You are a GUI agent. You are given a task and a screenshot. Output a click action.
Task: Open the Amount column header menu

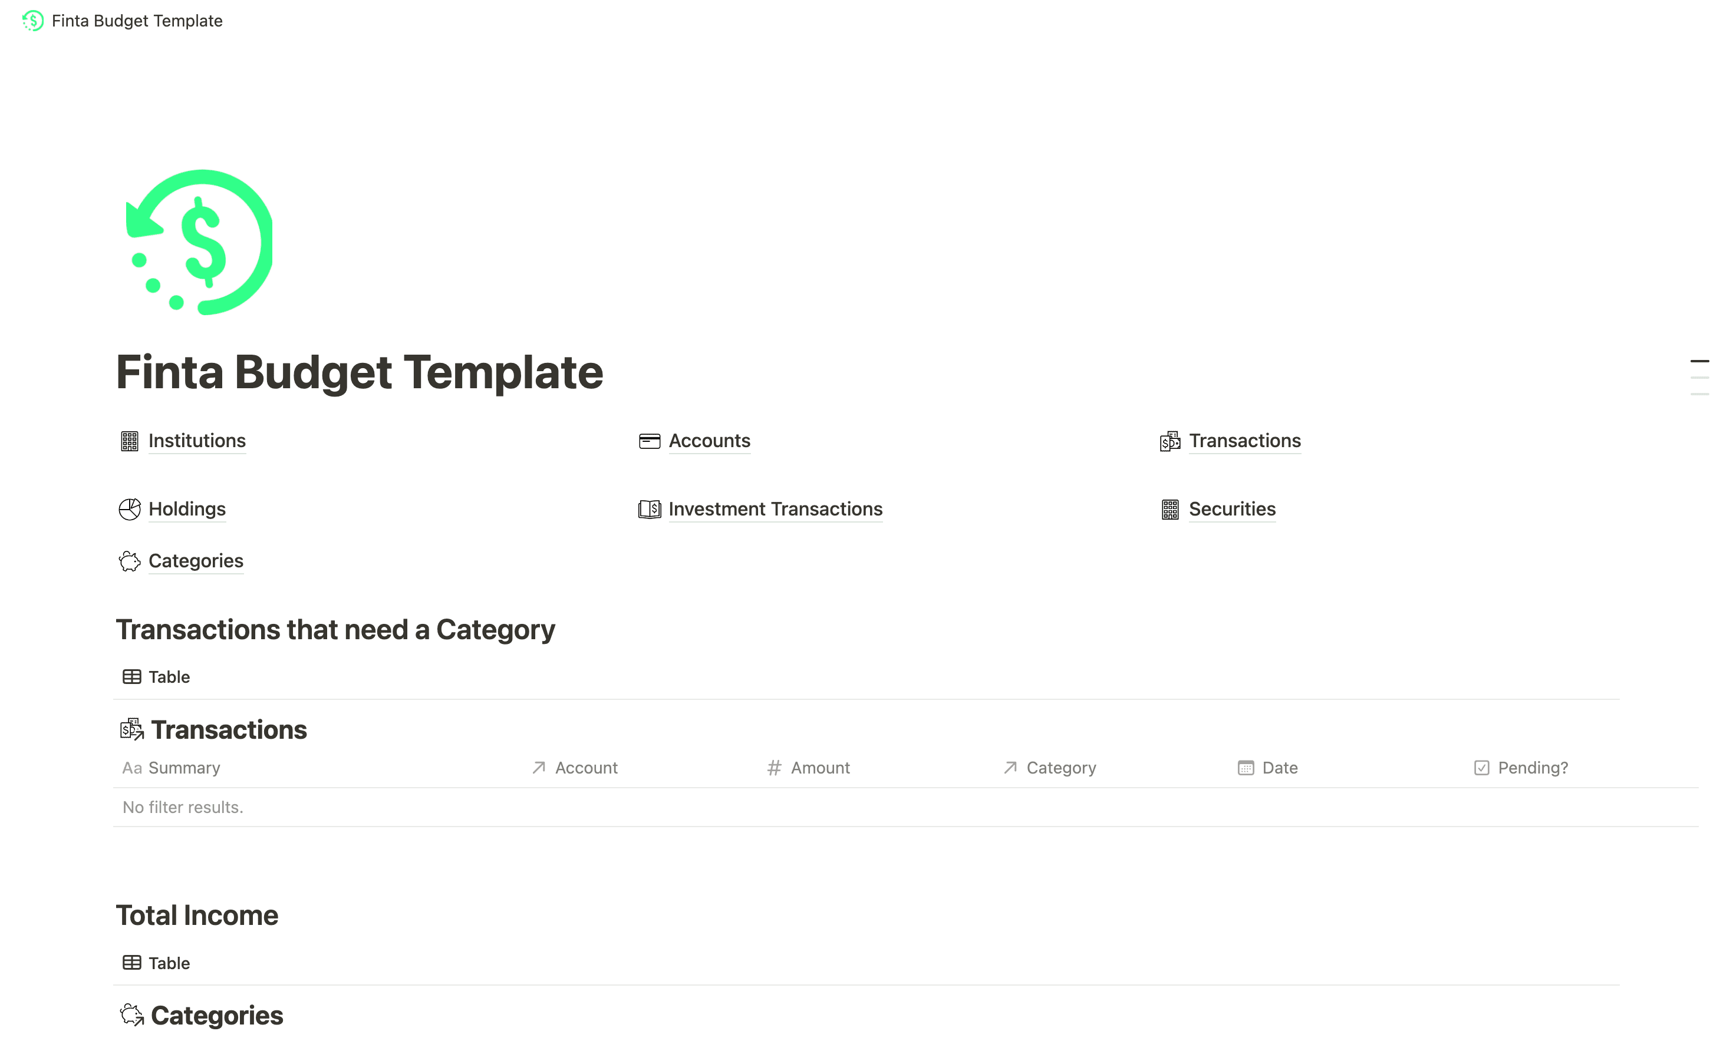pos(820,768)
